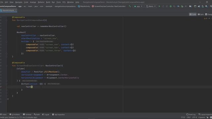Open the Build menu
Screen dimensions: 212x119
tap(48, 2)
